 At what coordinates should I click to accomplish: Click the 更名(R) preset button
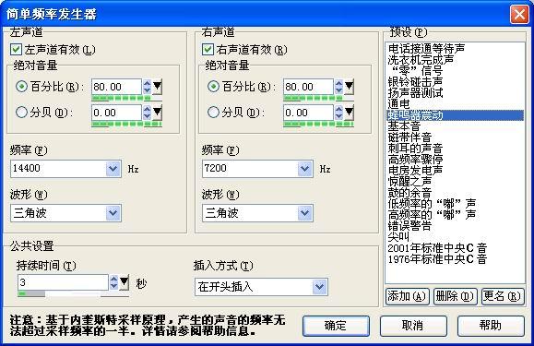tap(503, 296)
